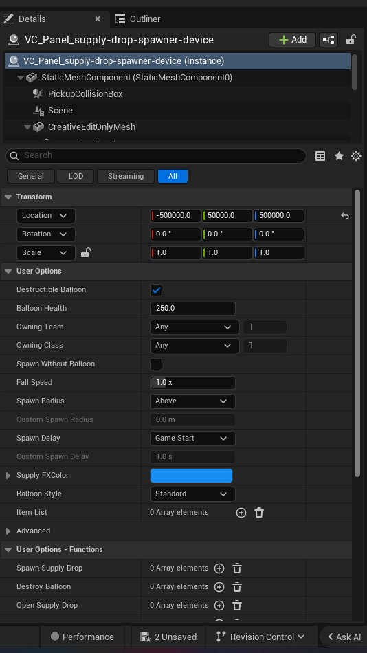The image size is (367, 653).
Task: Collapse the CreativeEditOnlyMesh tree node
Action: tap(27, 127)
